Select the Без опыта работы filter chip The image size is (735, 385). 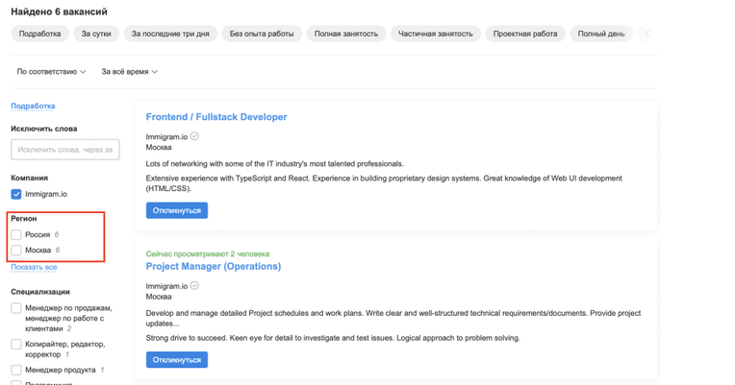click(x=262, y=34)
